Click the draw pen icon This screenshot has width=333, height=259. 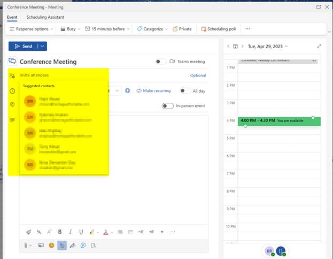tap(72, 246)
